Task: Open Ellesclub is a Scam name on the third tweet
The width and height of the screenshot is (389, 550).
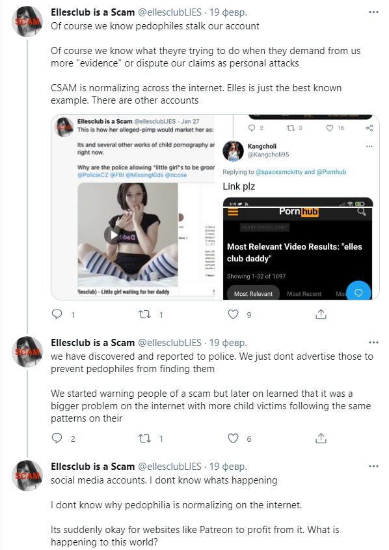Action: [93, 467]
